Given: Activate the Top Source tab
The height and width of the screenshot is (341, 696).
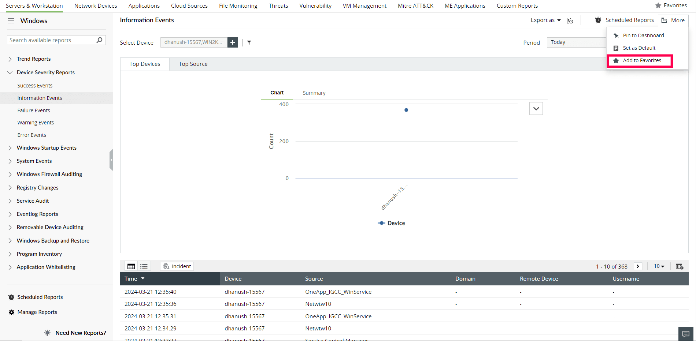Looking at the screenshot, I should (x=193, y=64).
